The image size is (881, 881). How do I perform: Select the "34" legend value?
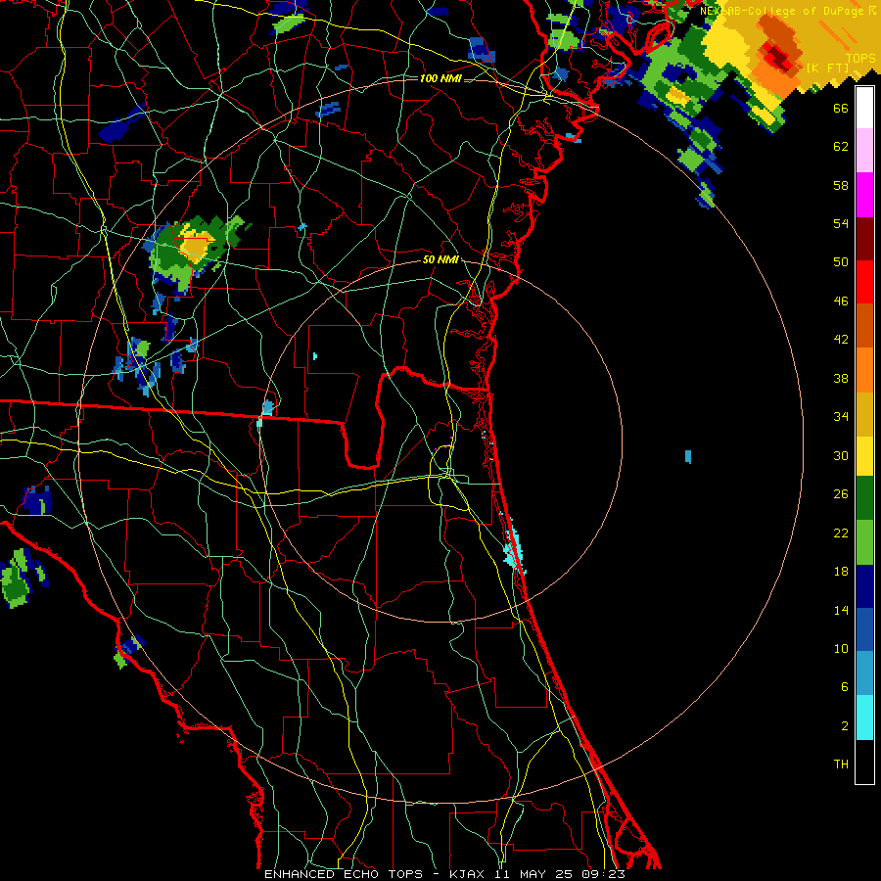[x=841, y=416]
